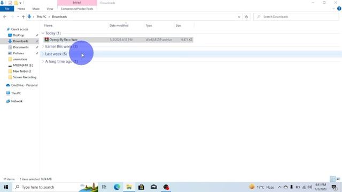Click the forward navigation arrow
Screen dimensions: 342x192
point(12,17)
